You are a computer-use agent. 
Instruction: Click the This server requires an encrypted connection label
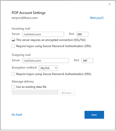(51, 40)
